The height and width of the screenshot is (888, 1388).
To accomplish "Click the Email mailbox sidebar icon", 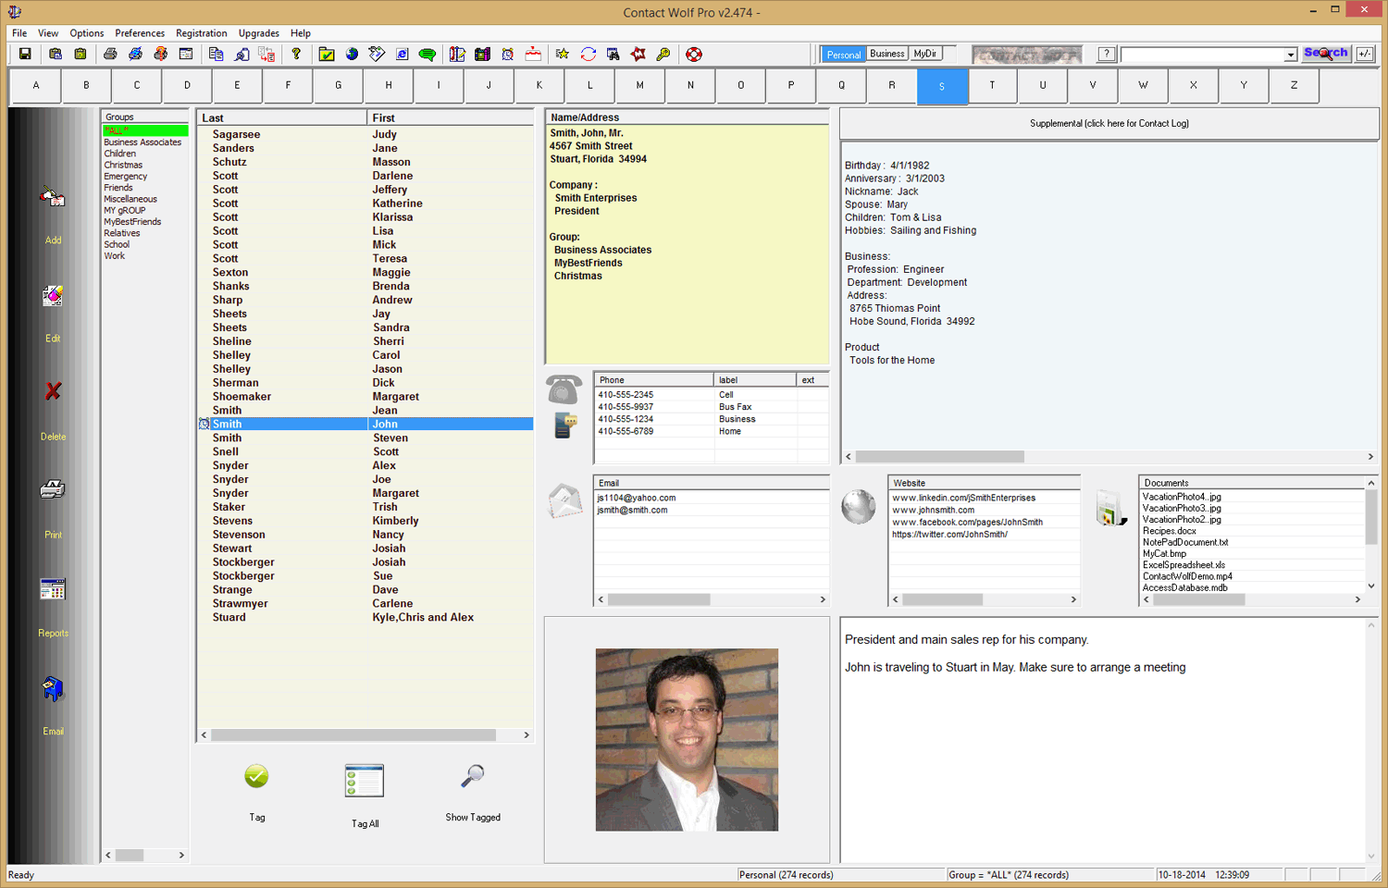I will pos(53,689).
